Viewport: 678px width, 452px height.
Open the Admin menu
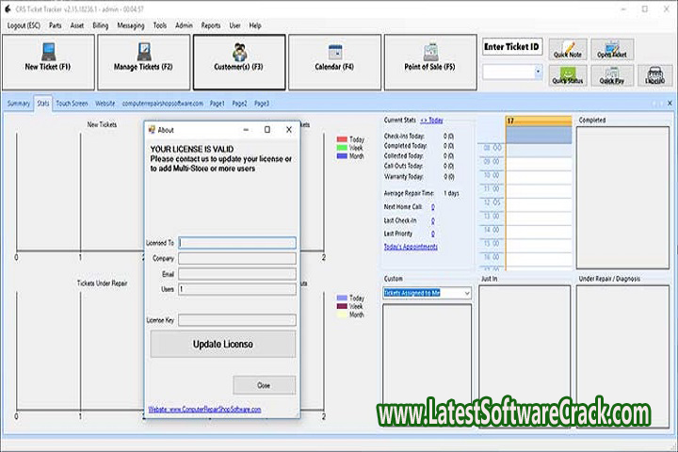click(184, 25)
